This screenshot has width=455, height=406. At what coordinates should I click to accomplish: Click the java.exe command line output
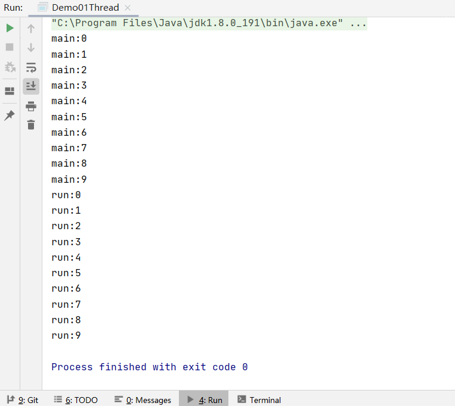(209, 23)
